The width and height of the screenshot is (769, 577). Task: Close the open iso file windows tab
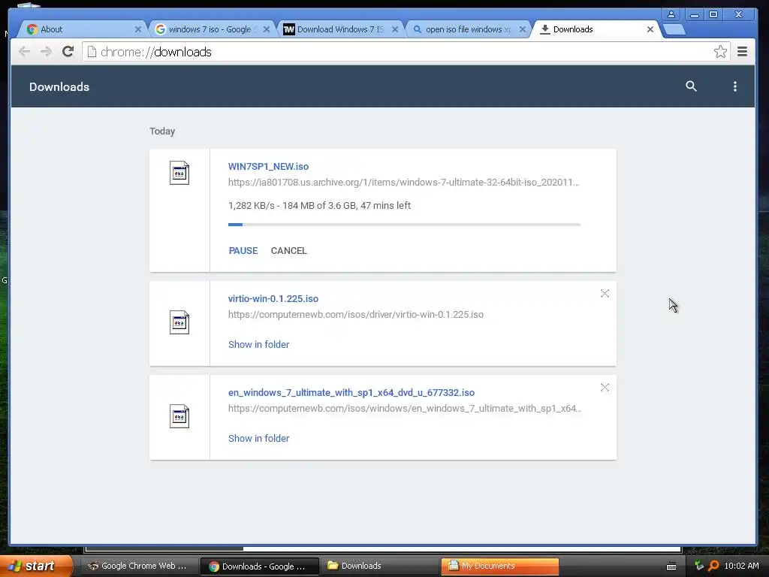point(523,29)
